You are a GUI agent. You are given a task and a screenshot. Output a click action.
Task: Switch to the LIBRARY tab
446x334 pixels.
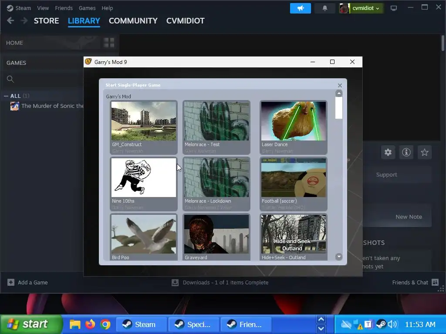(84, 21)
